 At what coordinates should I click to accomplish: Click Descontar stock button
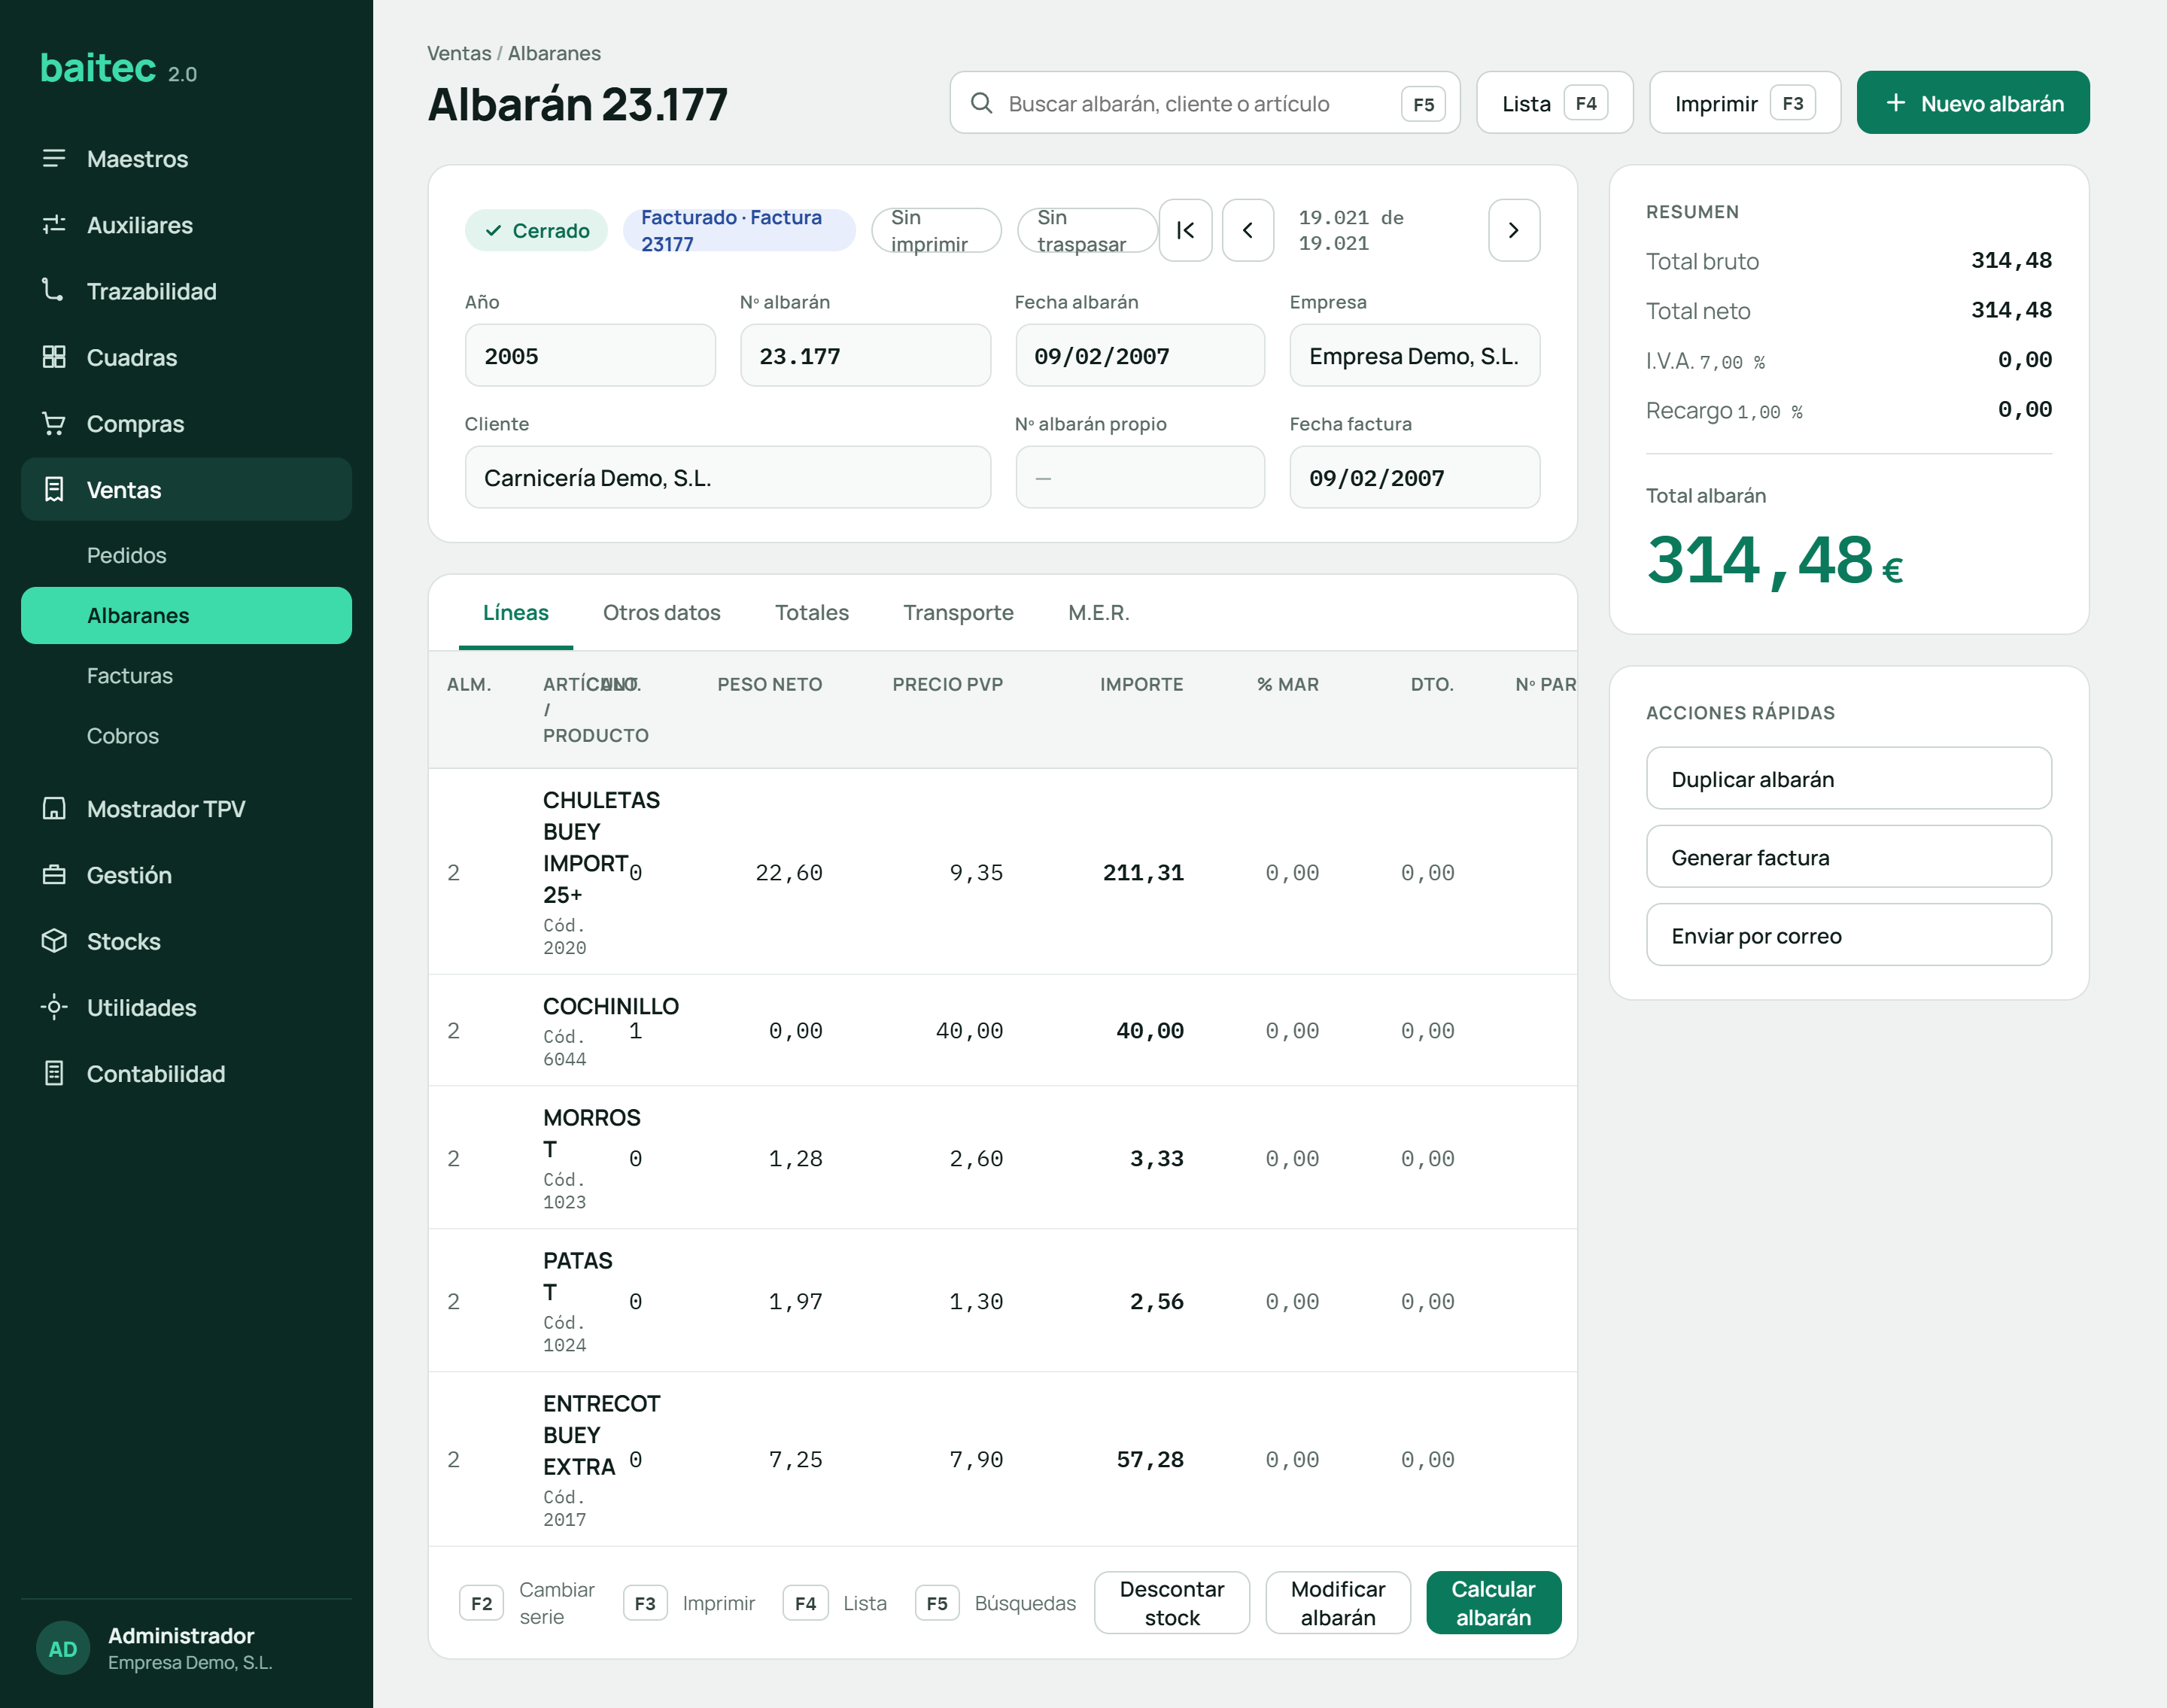click(1172, 1602)
